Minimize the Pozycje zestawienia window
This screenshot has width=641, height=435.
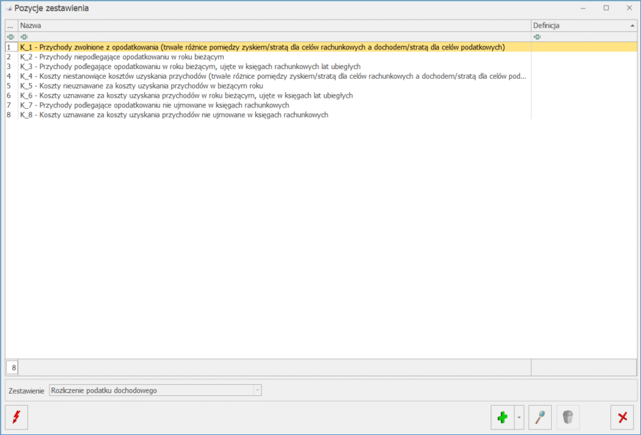click(x=583, y=8)
